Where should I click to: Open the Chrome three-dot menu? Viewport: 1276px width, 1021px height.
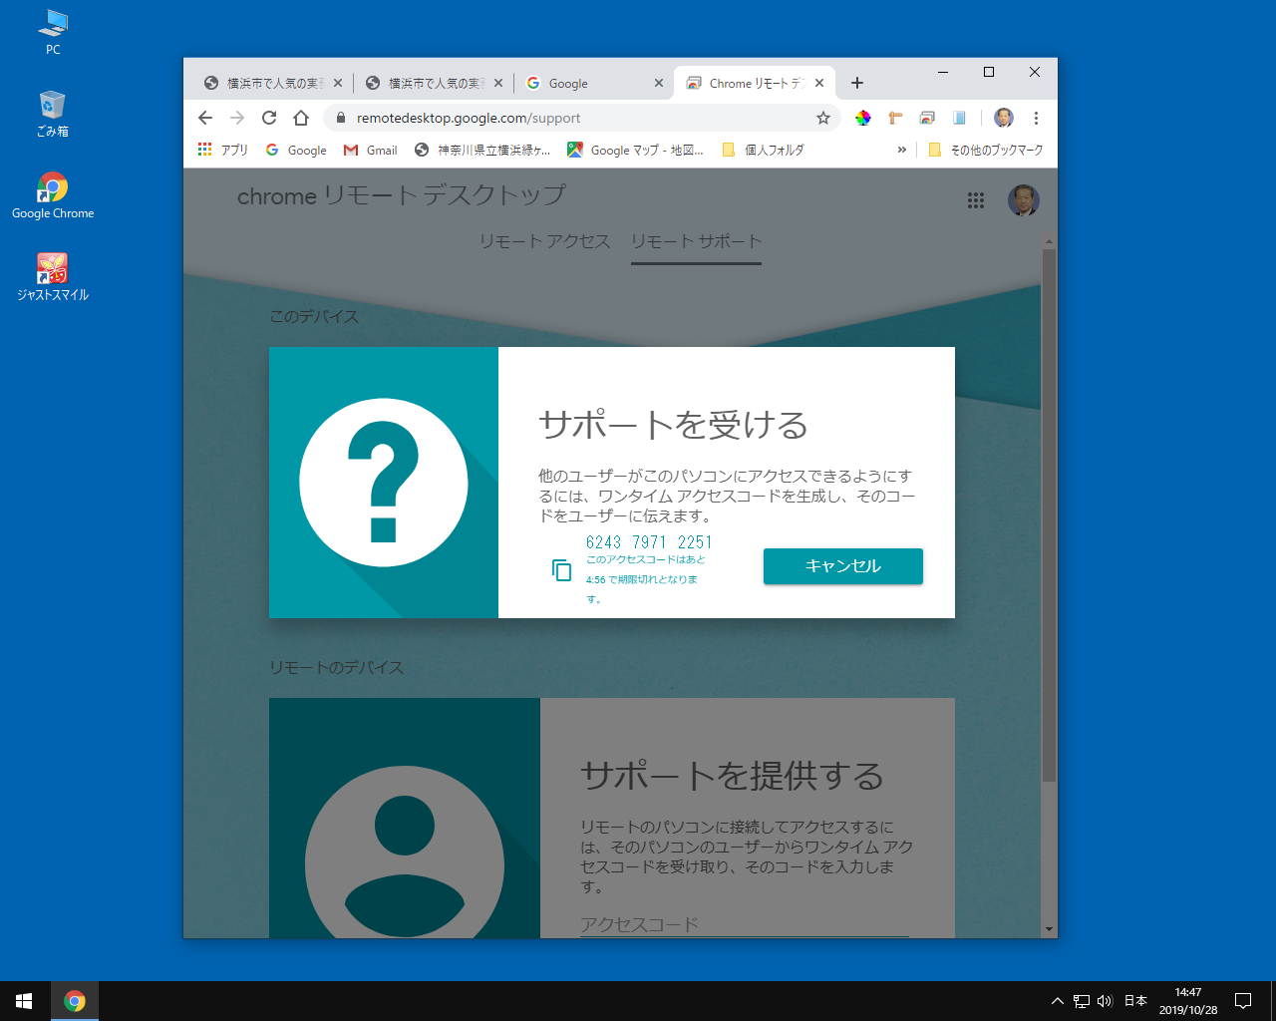pos(1036,118)
